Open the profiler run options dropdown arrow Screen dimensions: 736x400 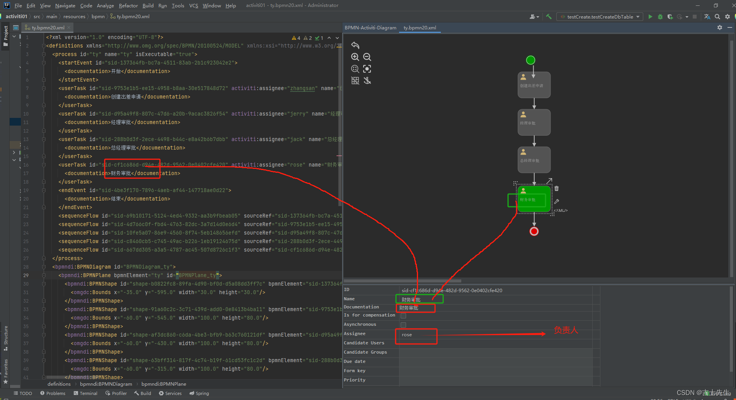(687, 17)
